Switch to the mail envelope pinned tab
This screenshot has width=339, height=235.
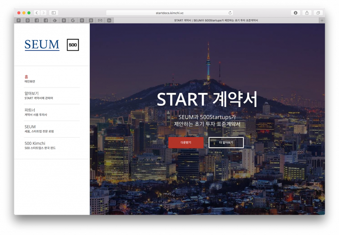click(100, 20)
